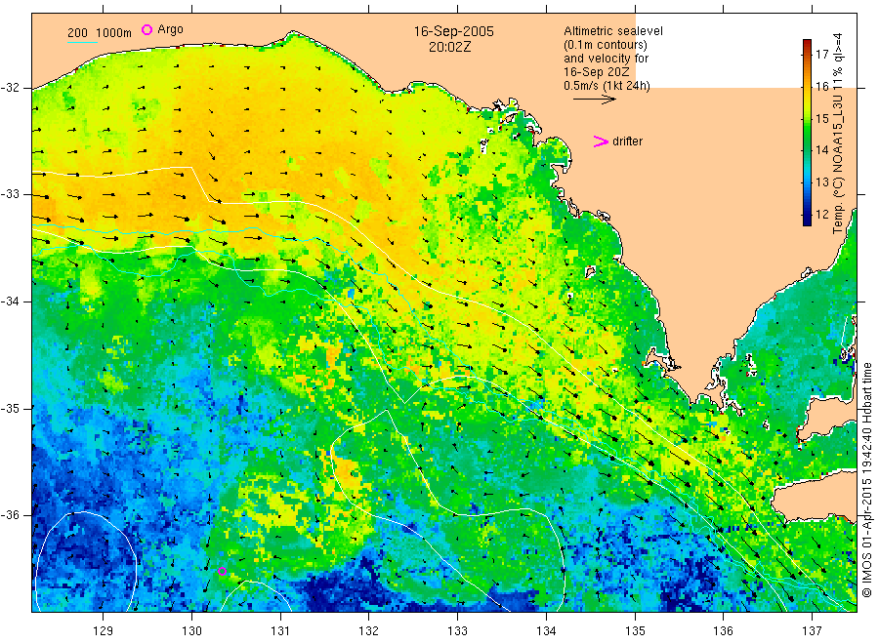Click the 'Argo' legend label
The height and width of the screenshot is (644, 879).
point(170,29)
